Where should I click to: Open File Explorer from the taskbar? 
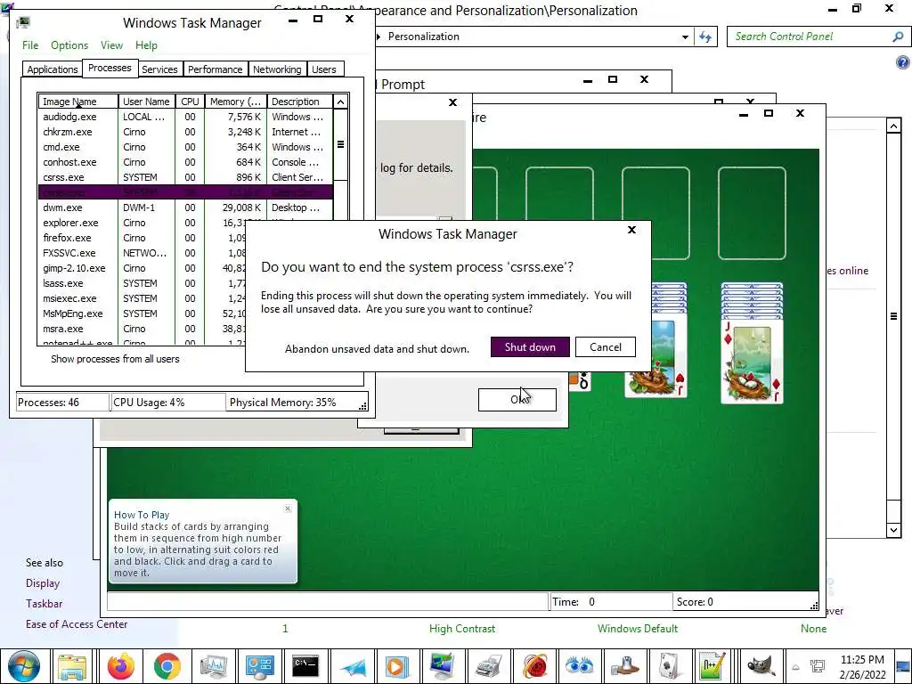tap(72, 666)
